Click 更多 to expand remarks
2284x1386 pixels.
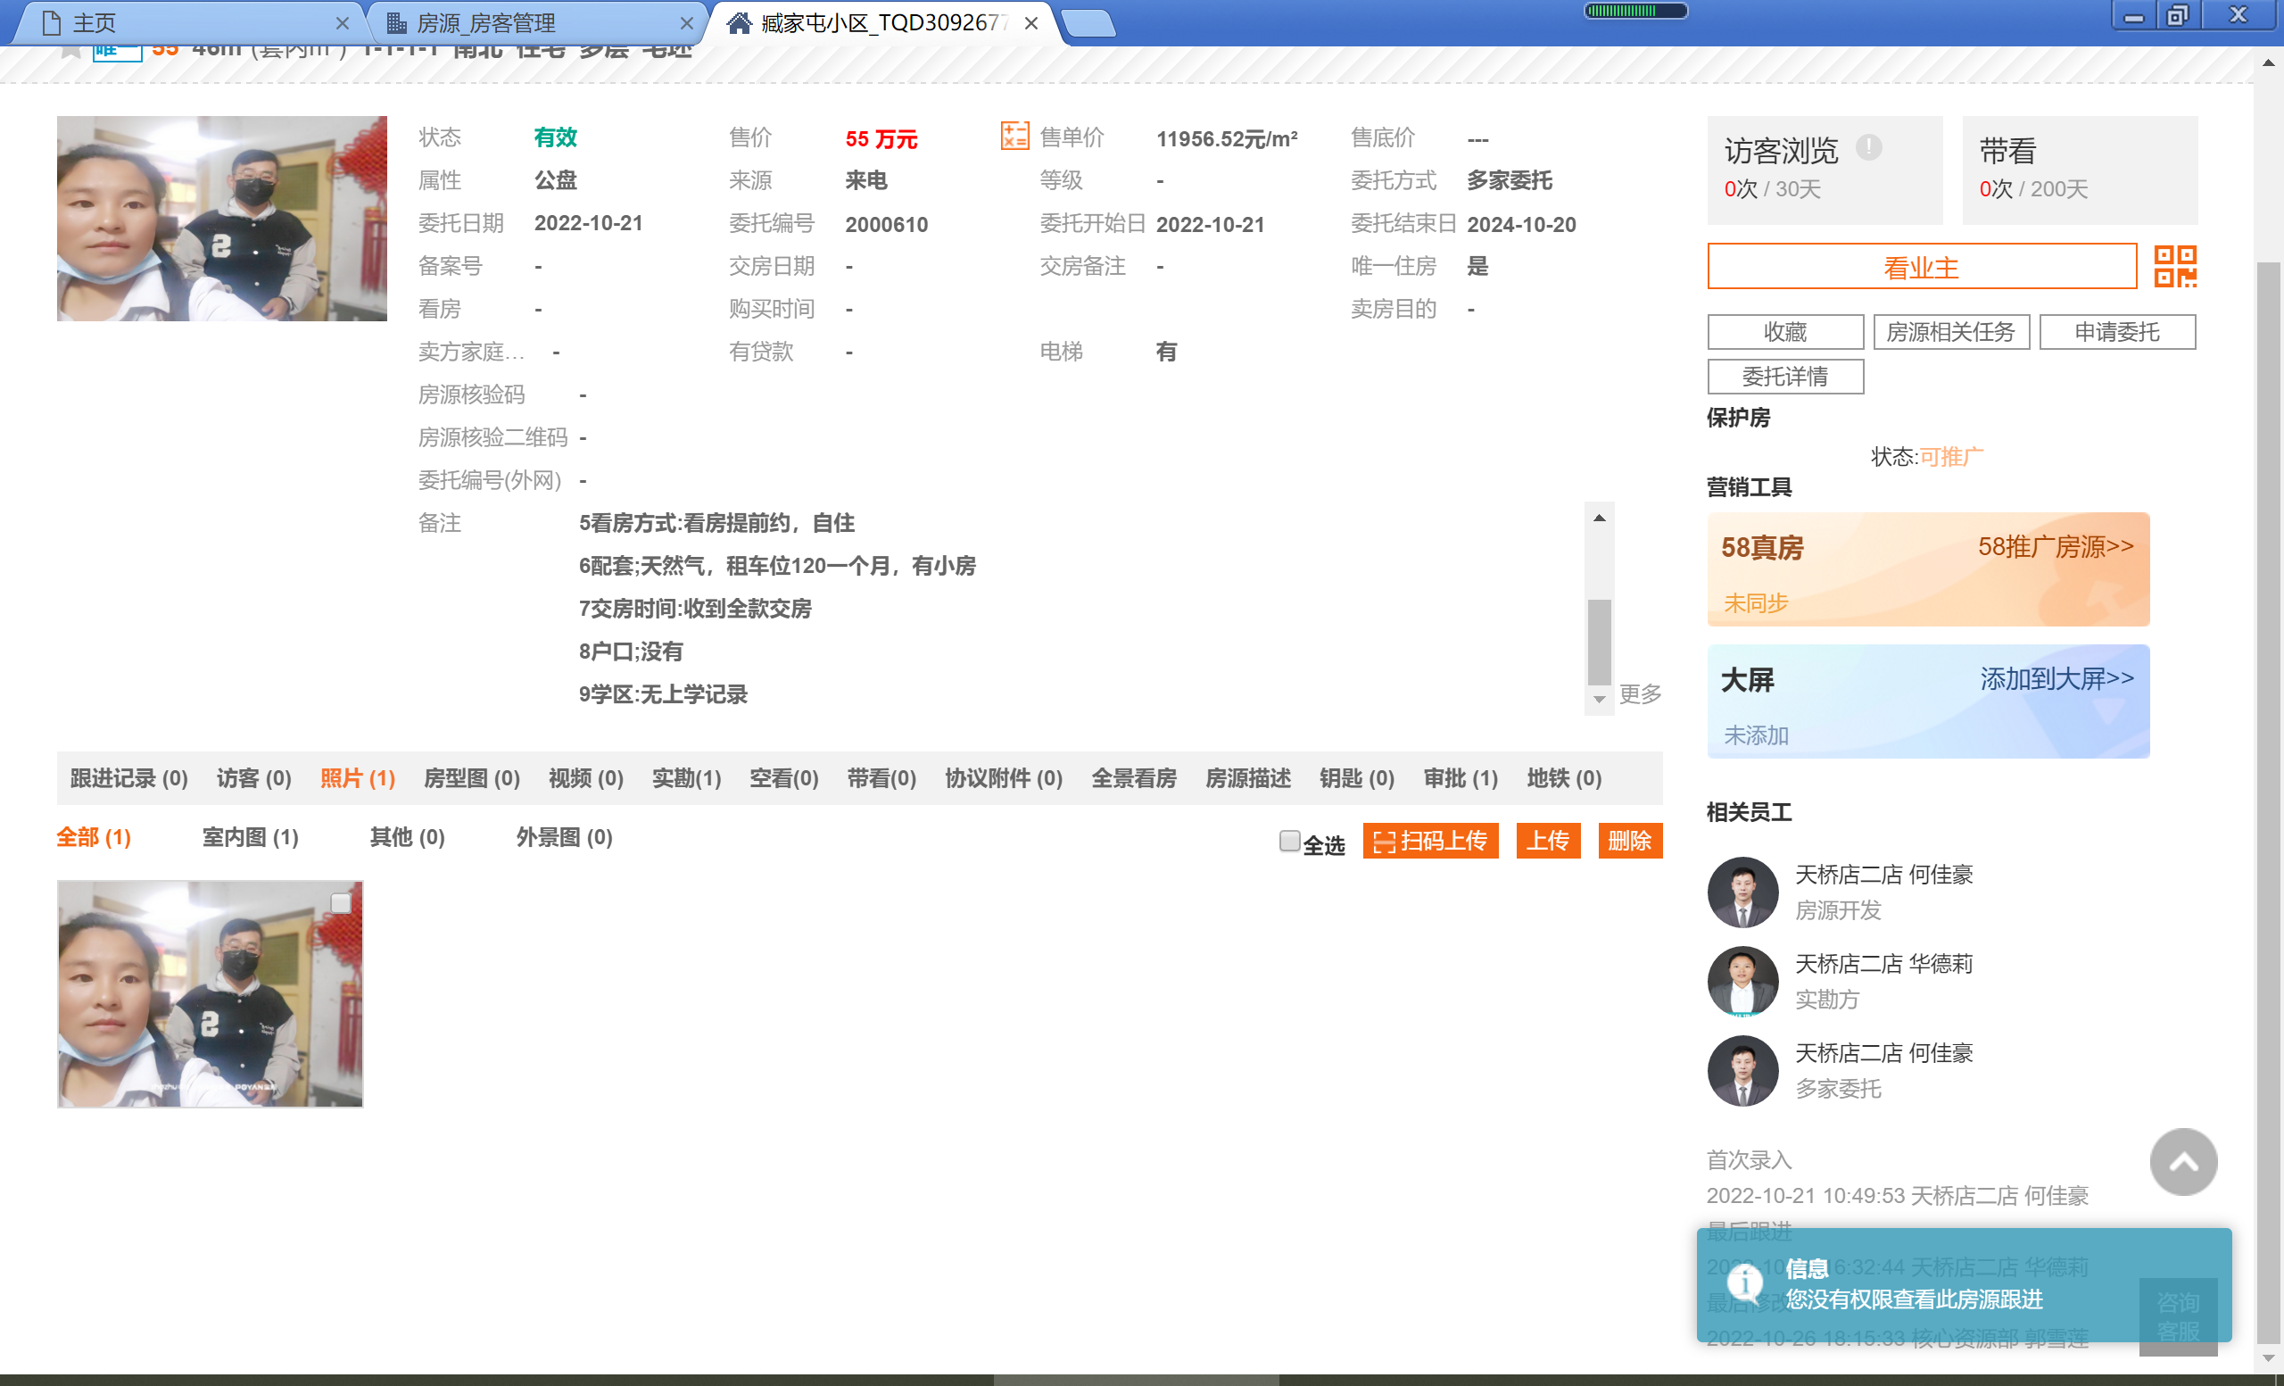click(x=1640, y=693)
